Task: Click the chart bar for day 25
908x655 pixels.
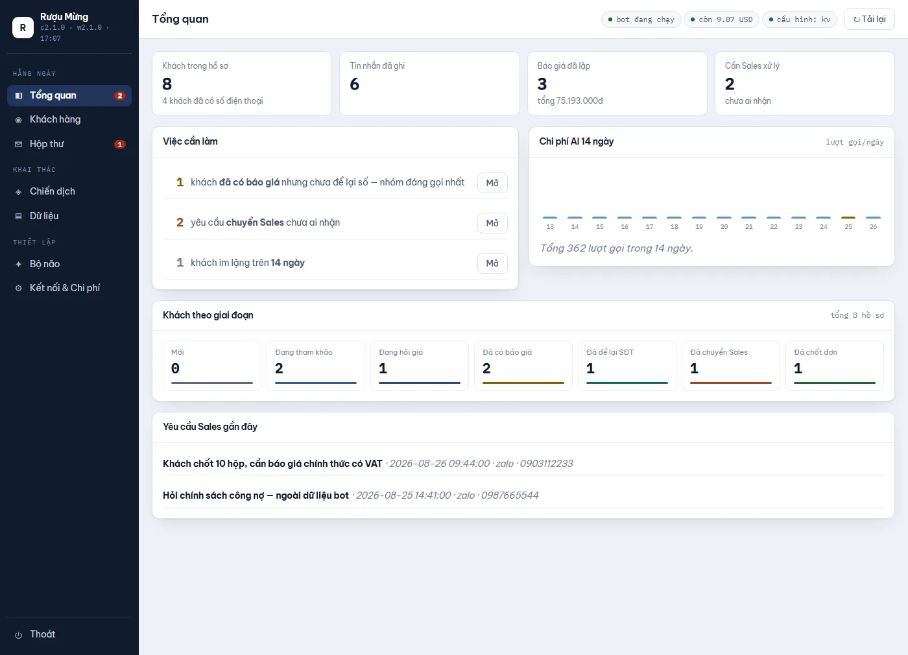Action: coord(848,217)
